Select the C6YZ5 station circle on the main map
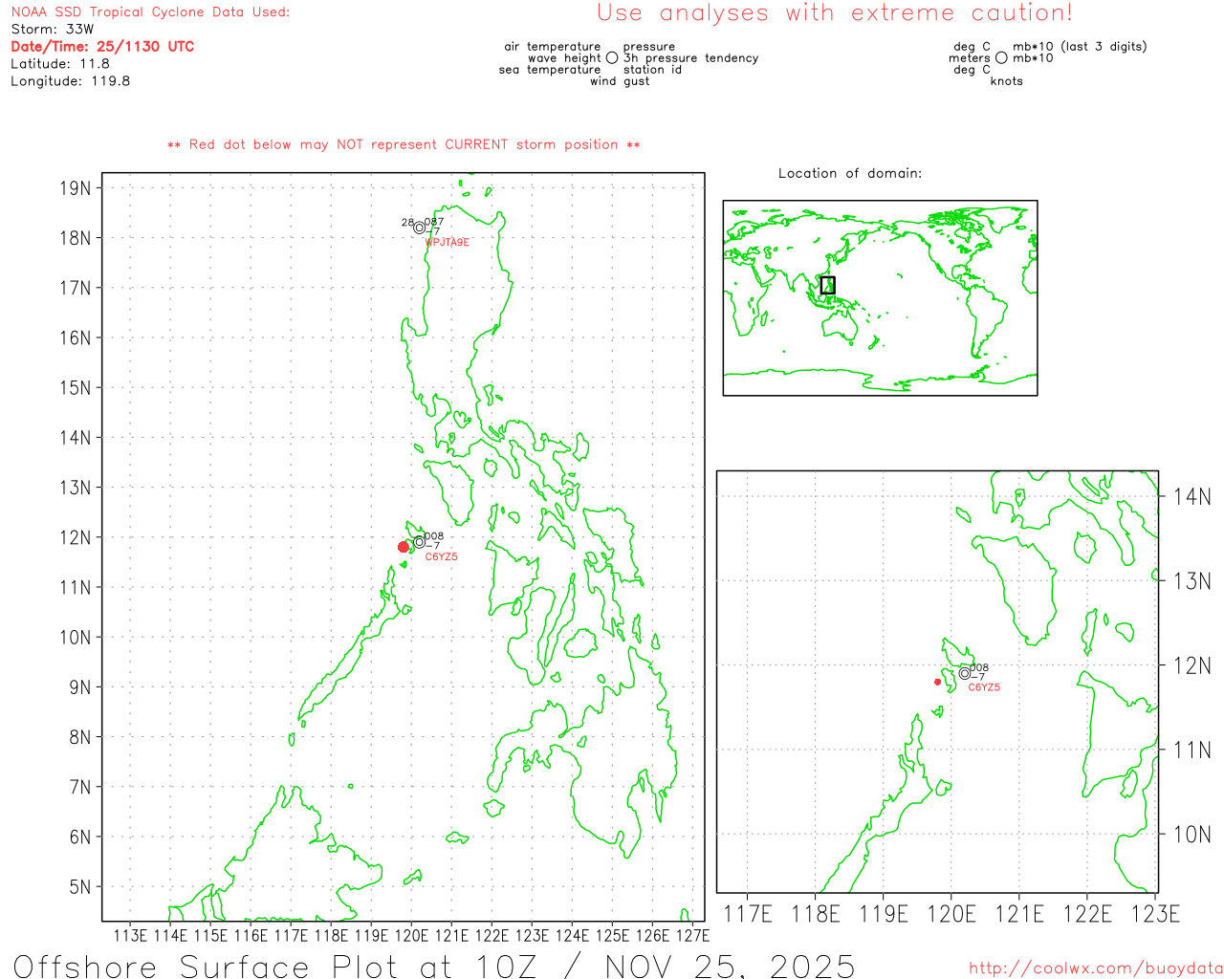This screenshot has width=1224, height=979. coord(419,542)
